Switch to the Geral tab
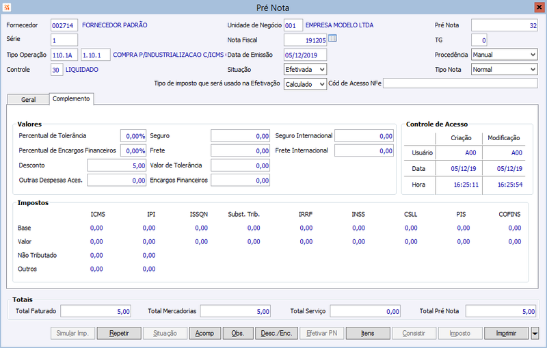This screenshot has height=348, width=547. (28, 99)
